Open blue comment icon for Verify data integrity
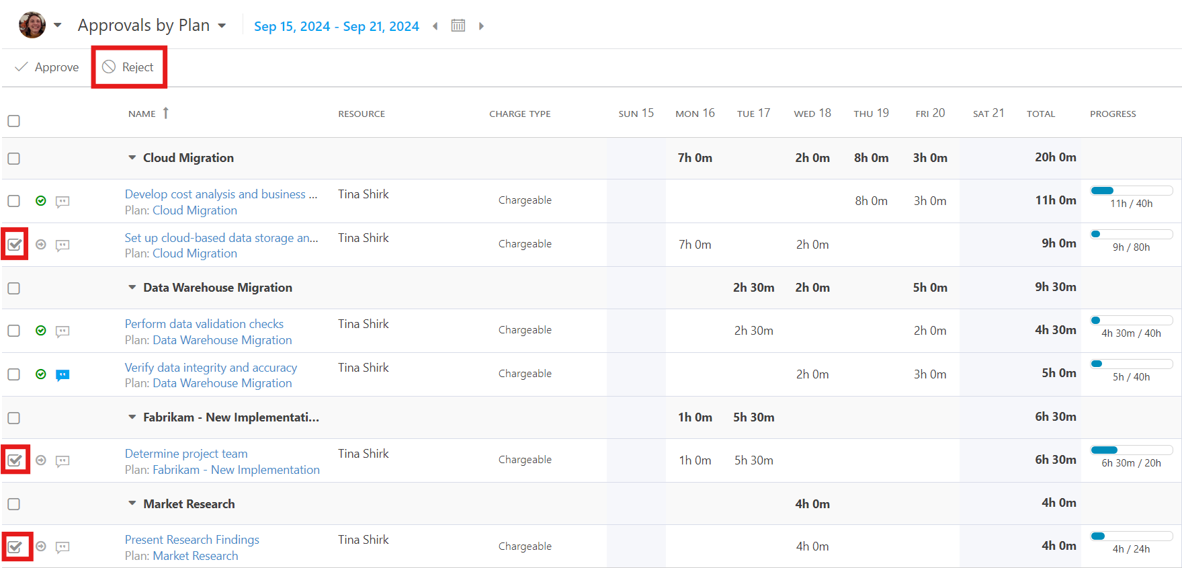 pyautogui.click(x=62, y=375)
